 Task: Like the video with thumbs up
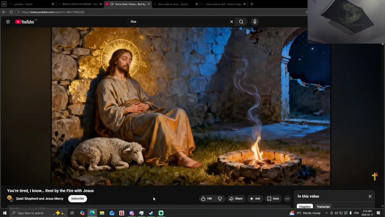click(207, 199)
